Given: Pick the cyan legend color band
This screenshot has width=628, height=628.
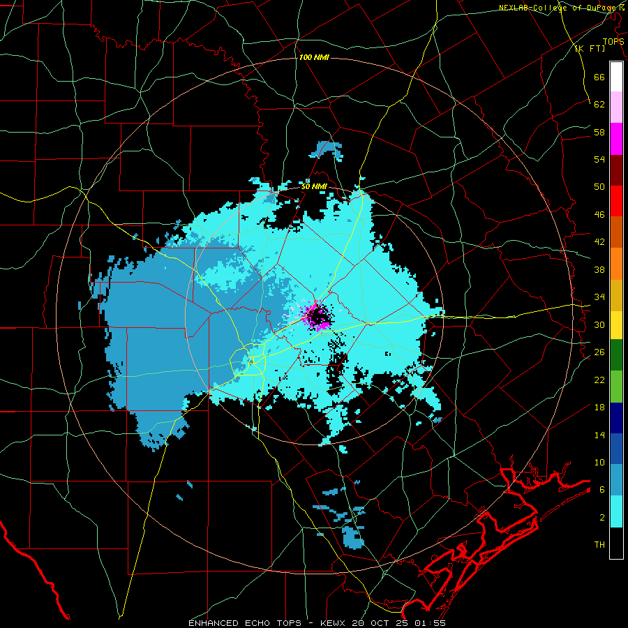Looking at the screenshot, I should pyautogui.click(x=616, y=511).
